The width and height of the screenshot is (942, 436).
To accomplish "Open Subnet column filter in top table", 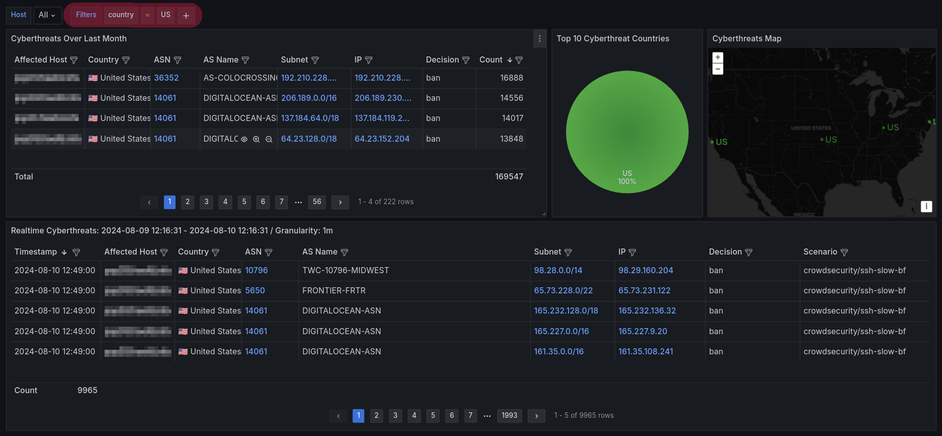I will pos(315,60).
